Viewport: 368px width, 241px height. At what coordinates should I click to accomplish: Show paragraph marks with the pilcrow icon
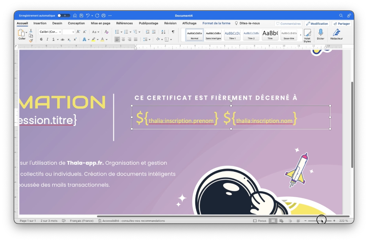coord(173,32)
